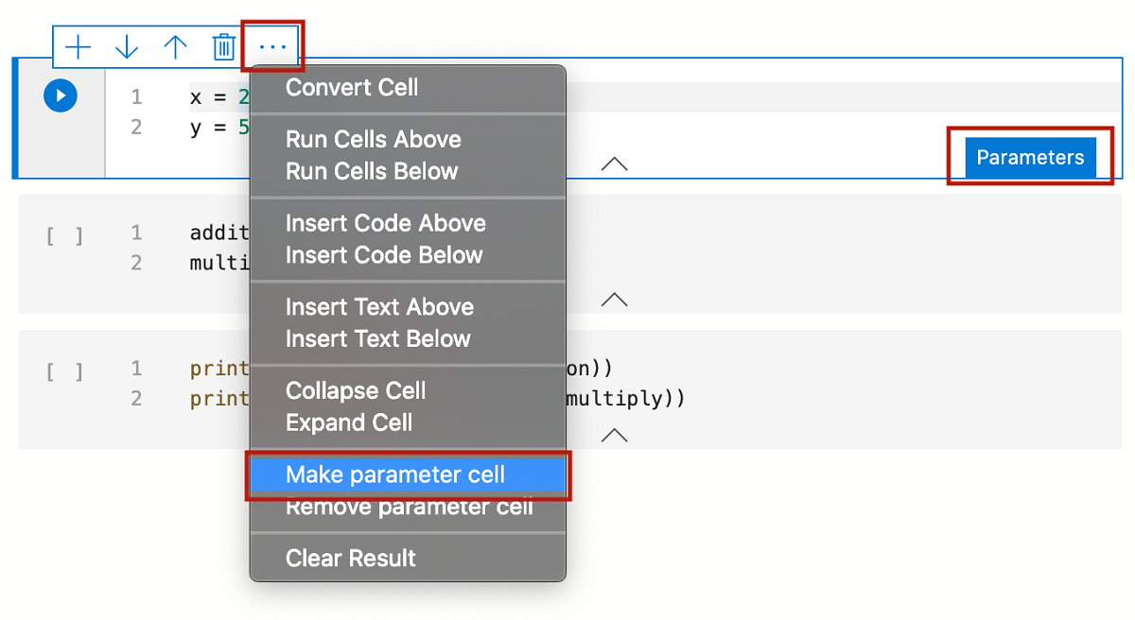Run the first code cell
The width and height of the screenshot is (1135, 620).
click(60, 95)
